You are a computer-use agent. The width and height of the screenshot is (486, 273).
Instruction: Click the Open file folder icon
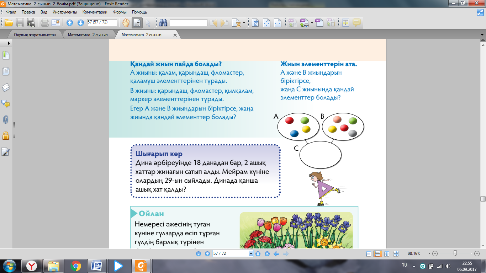coord(9,23)
